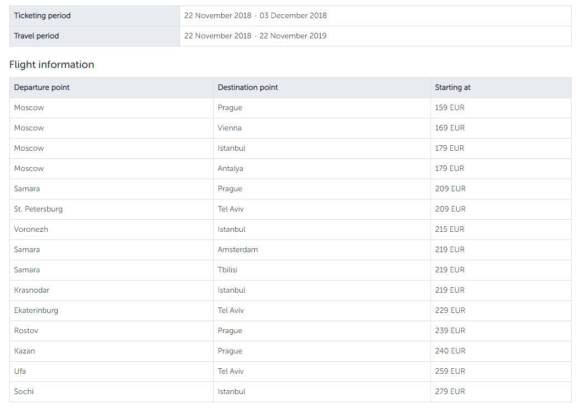Click the 279 EUR price for Sochi
587x411 pixels.
pos(450,392)
